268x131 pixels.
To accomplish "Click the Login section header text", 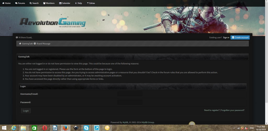I will (23, 86).
